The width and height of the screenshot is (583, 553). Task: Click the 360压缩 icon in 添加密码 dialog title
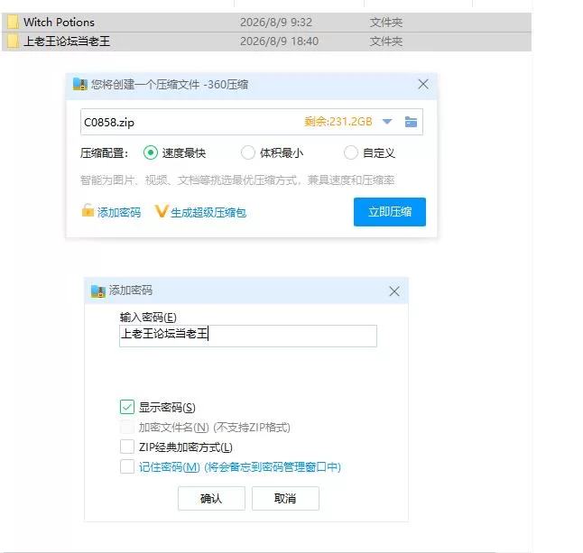point(98,291)
